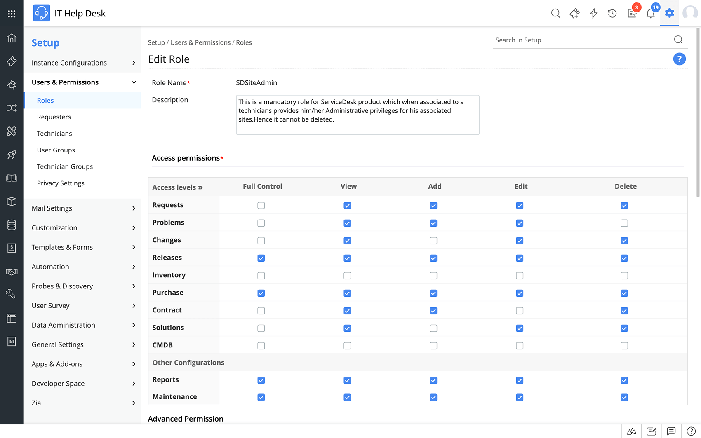Open the recent history clock icon

click(612, 14)
